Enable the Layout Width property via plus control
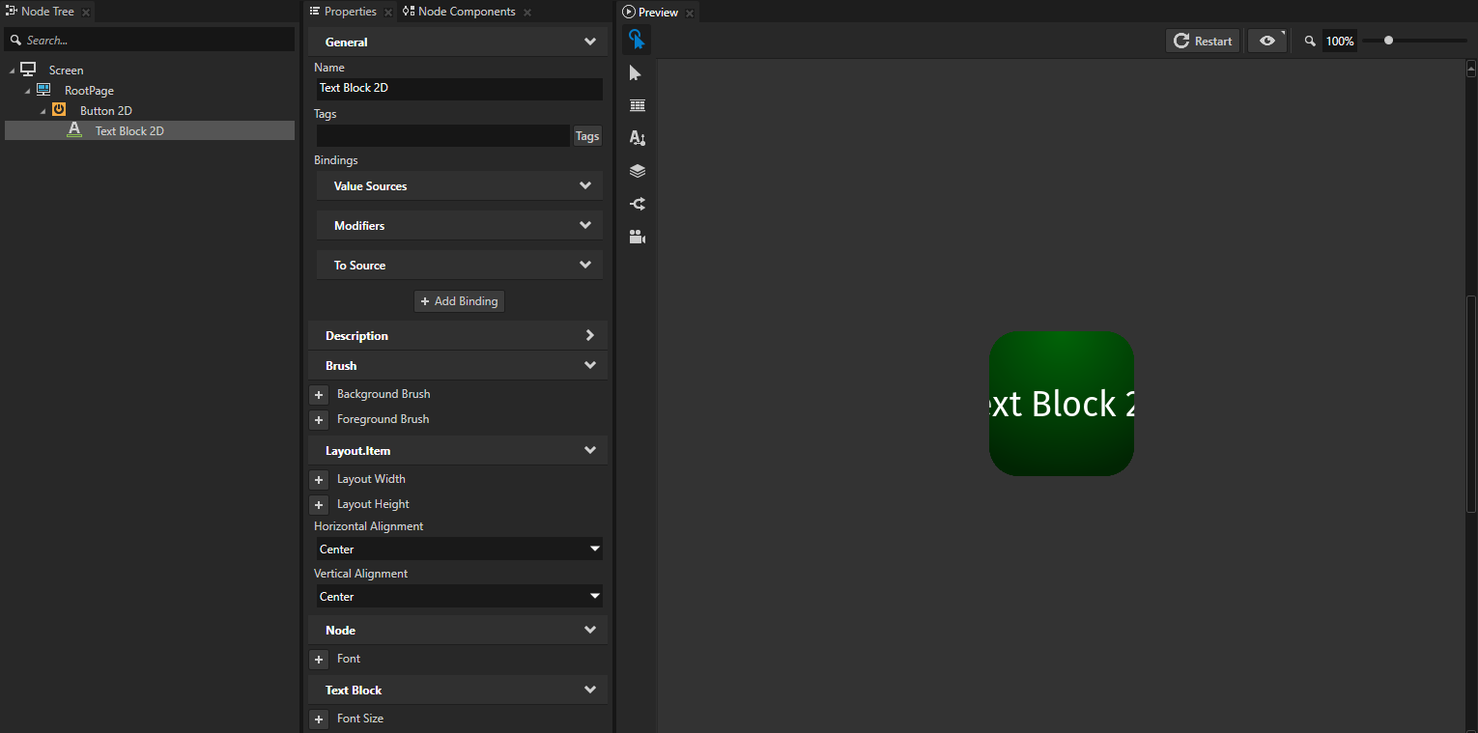The height and width of the screenshot is (733, 1478). pos(318,479)
